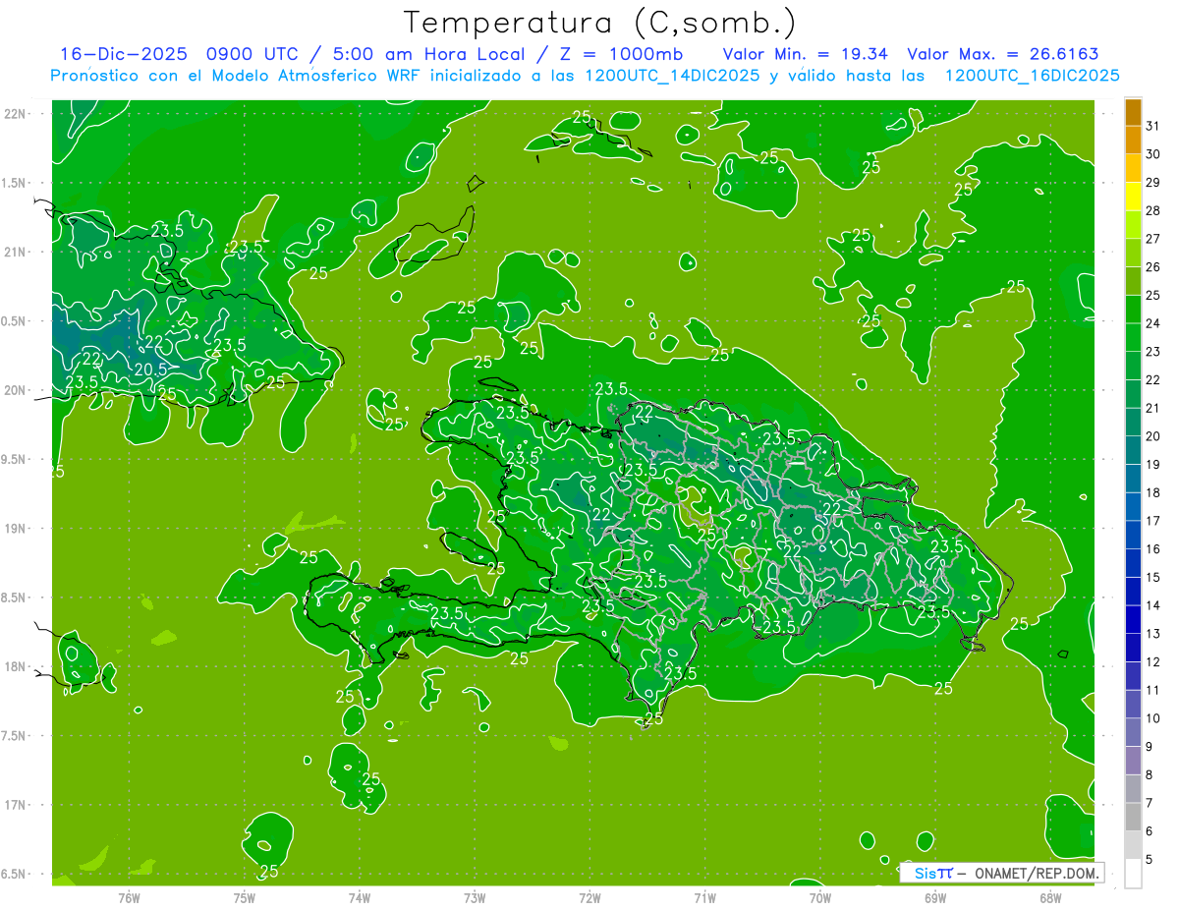The width and height of the screenshot is (1179, 911).
Task: Click the '17N' latitude axis label
Action: pyautogui.click(x=15, y=805)
